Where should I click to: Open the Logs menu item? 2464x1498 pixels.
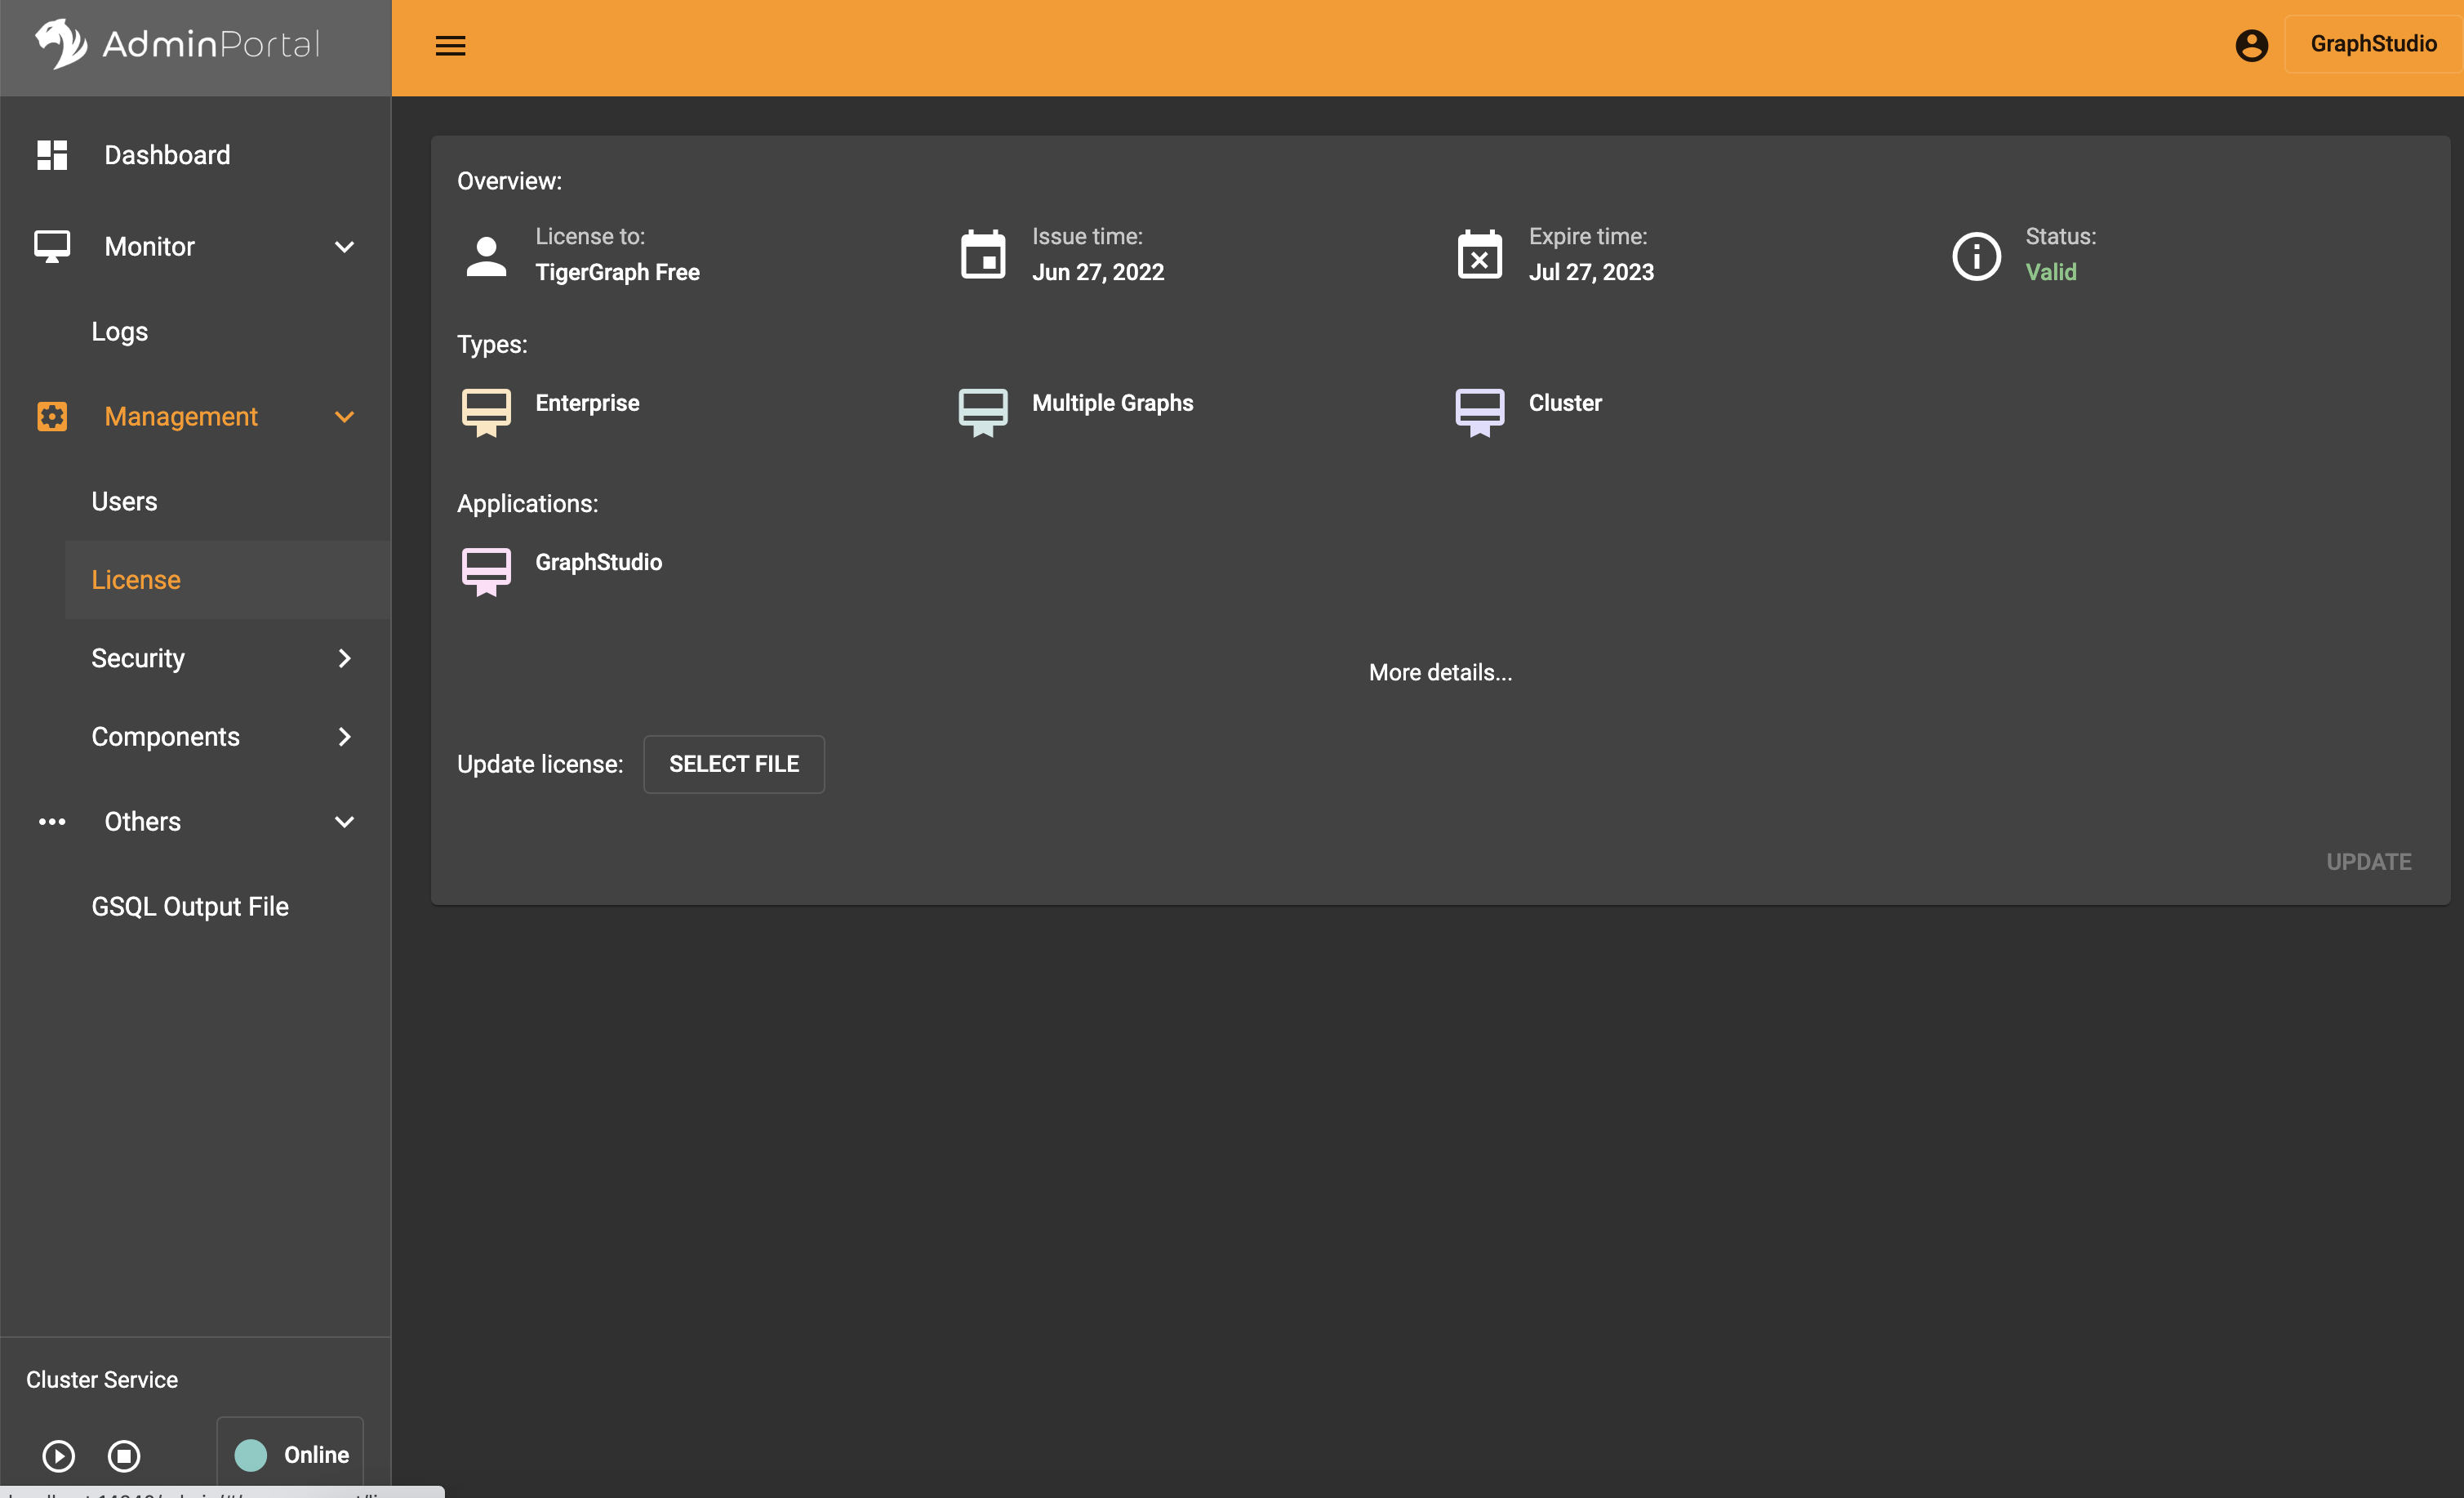[119, 332]
